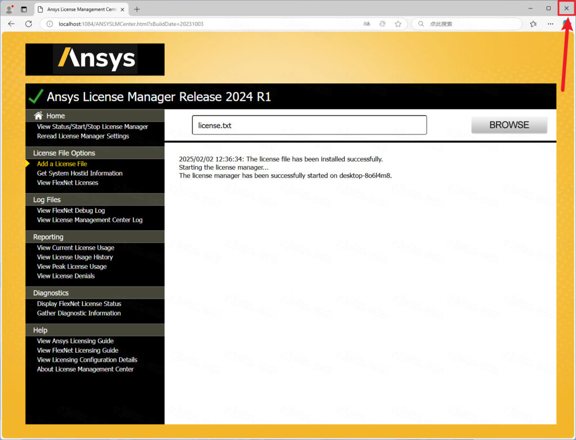Click the license.txt file path field
This screenshot has height=440, width=576.
309,125
